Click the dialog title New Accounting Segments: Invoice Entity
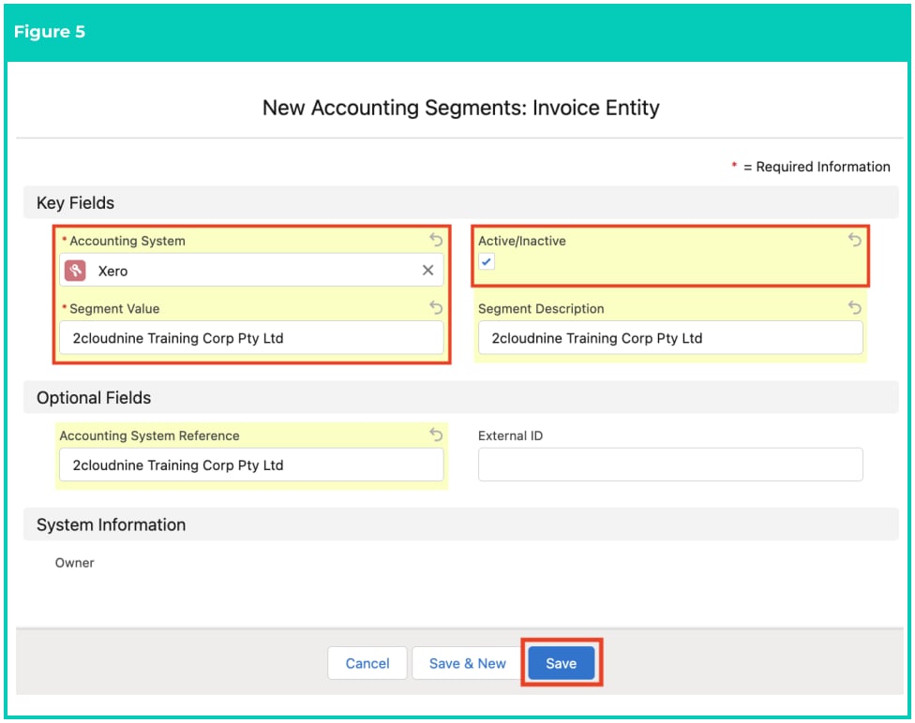Screen dimensions: 915x723 461,108
